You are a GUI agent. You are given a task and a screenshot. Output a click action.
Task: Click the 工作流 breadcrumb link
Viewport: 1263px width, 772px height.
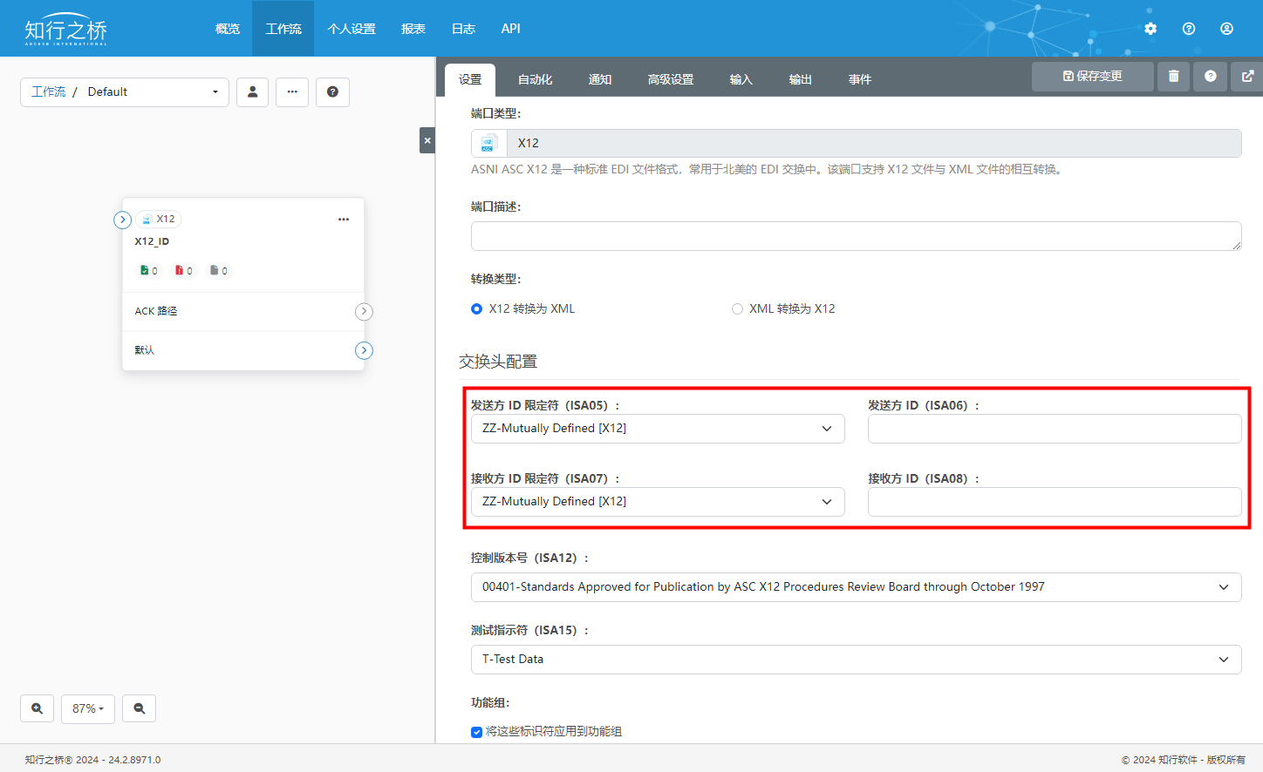pos(49,91)
